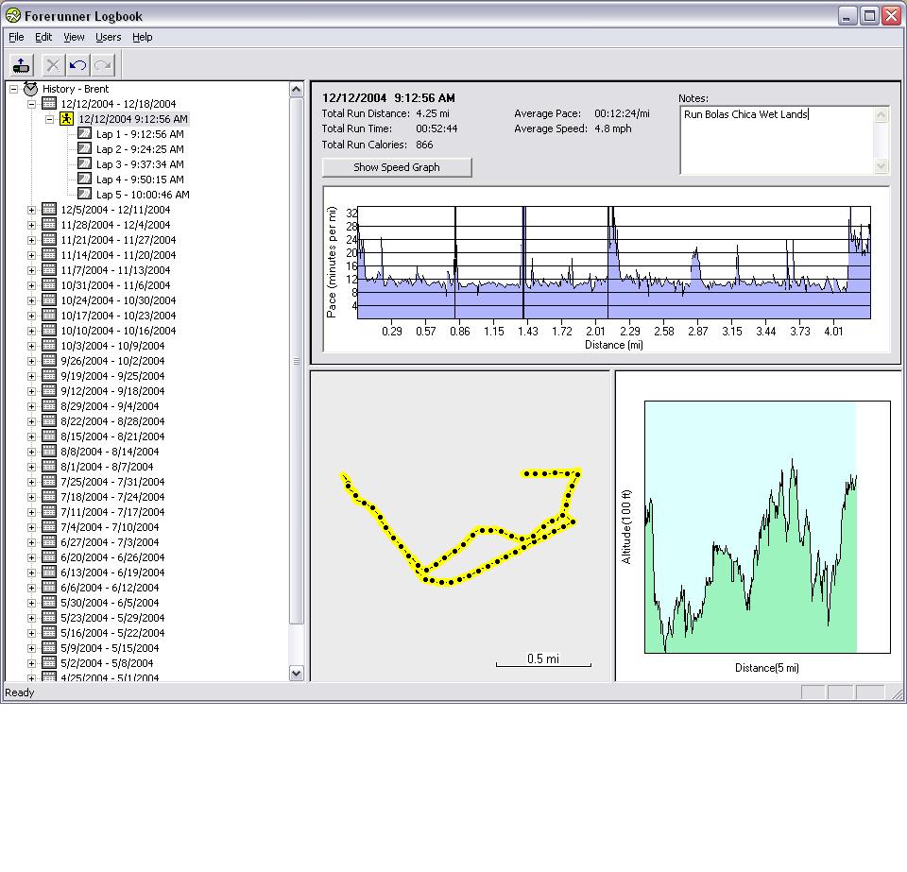The width and height of the screenshot is (907, 872).
Task: Click the undo arrow toolbar icon
Action: click(x=77, y=65)
